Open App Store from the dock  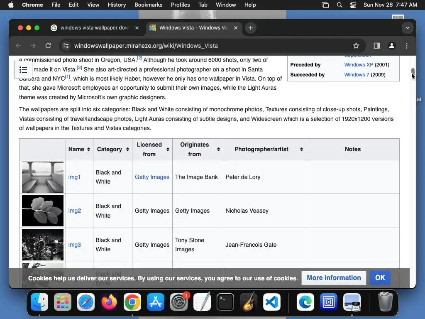[156, 302]
